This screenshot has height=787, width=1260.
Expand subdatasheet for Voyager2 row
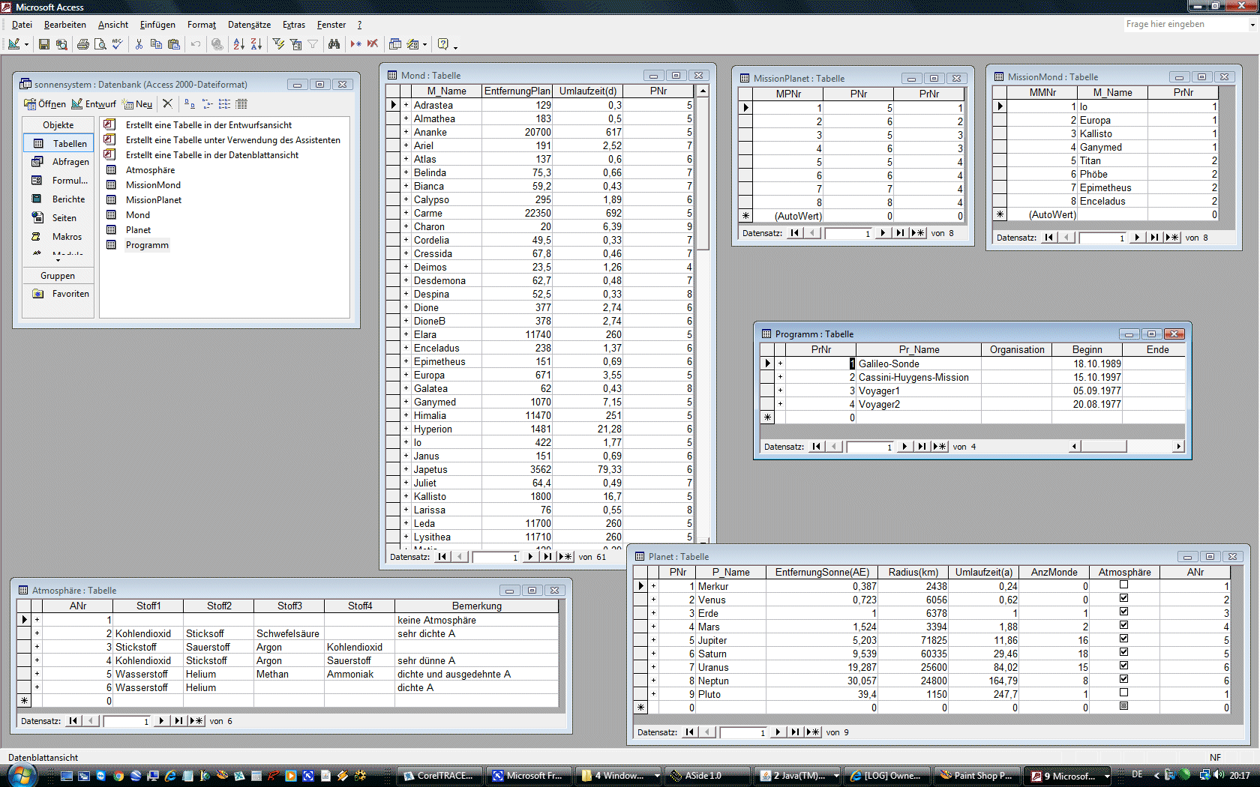click(780, 405)
